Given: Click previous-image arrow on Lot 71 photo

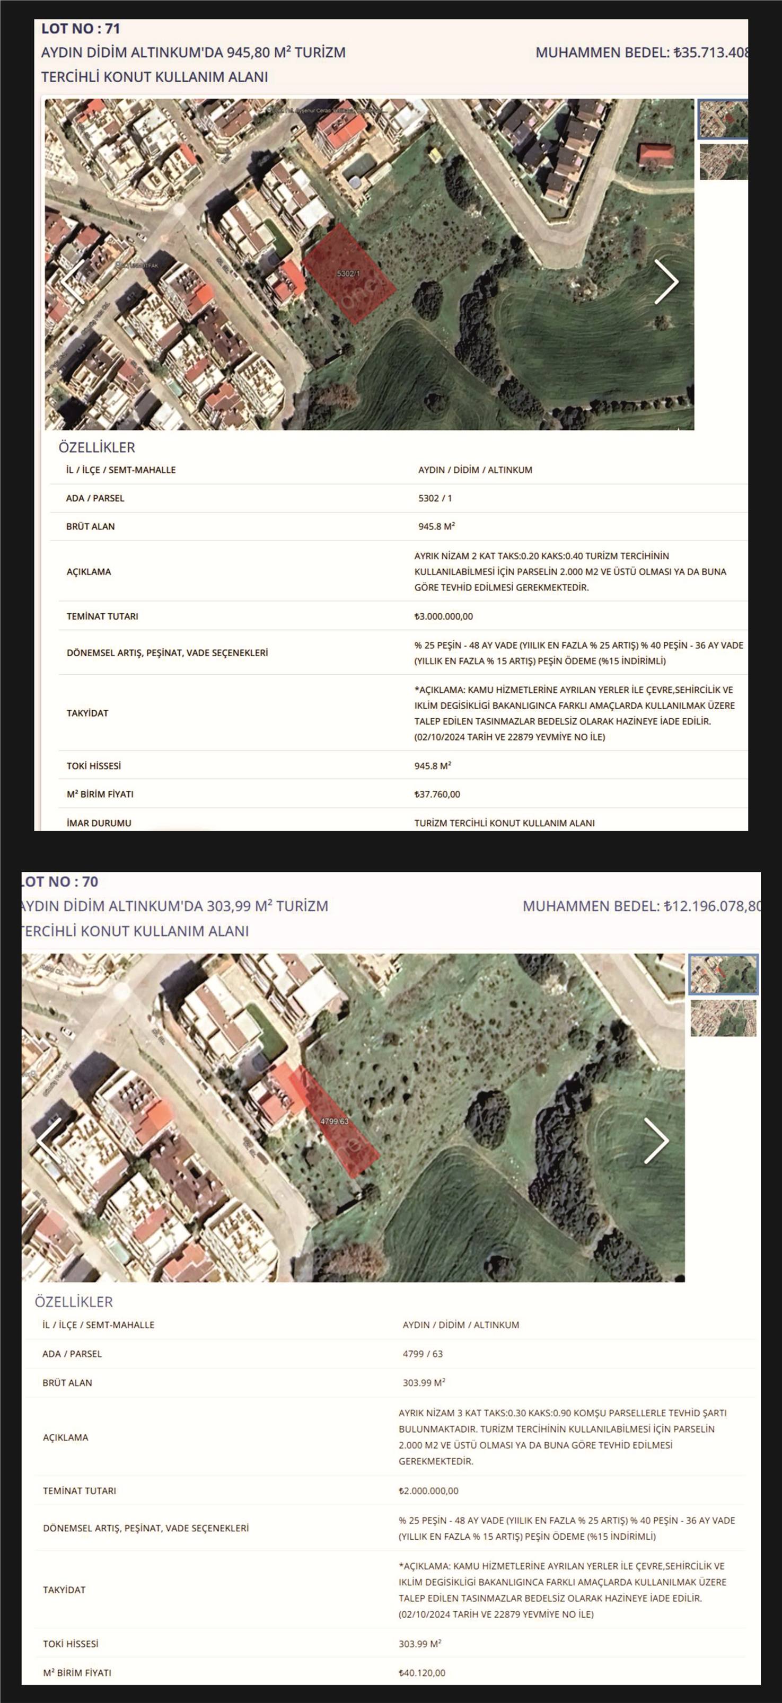Looking at the screenshot, I should click(73, 281).
